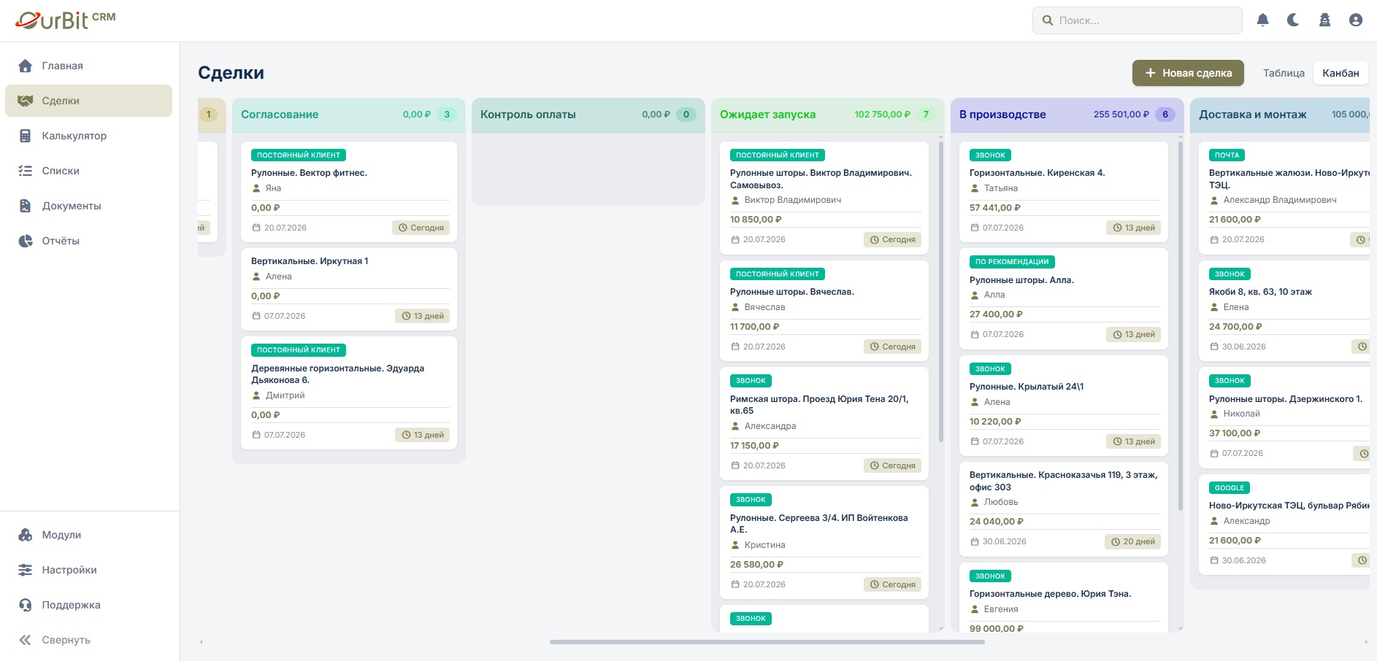The image size is (1377, 661).
Task: Open the user profile avatar icon
Action: (x=1356, y=20)
